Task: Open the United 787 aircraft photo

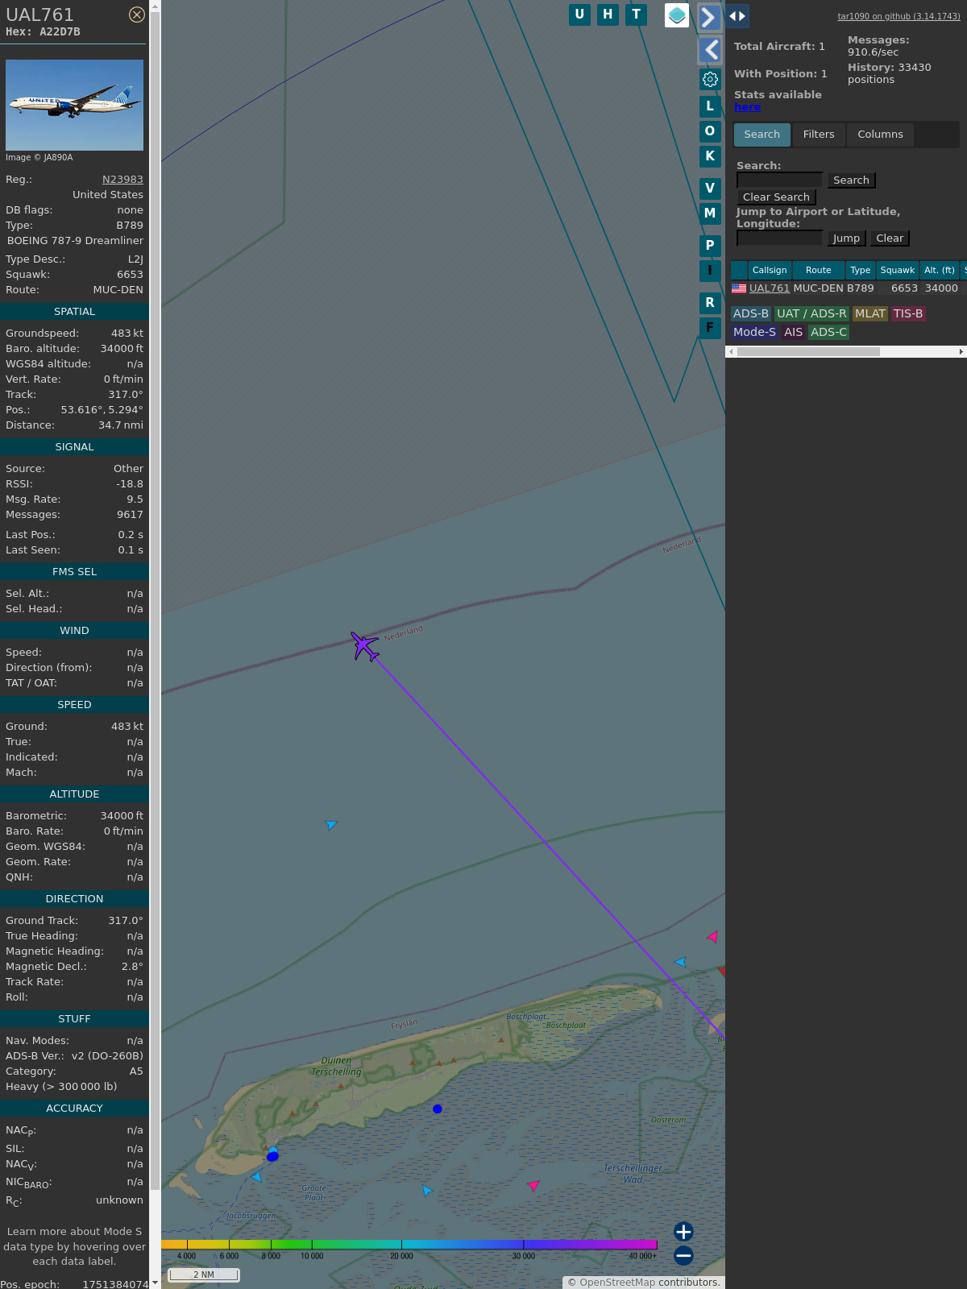Action: pyautogui.click(x=74, y=105)
